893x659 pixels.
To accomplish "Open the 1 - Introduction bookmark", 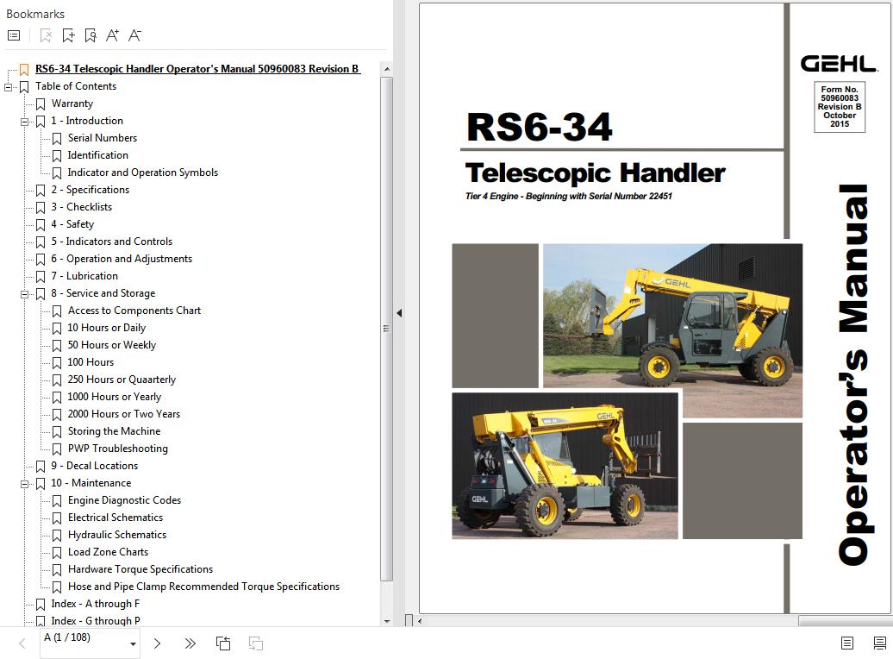I will [87, 120].
